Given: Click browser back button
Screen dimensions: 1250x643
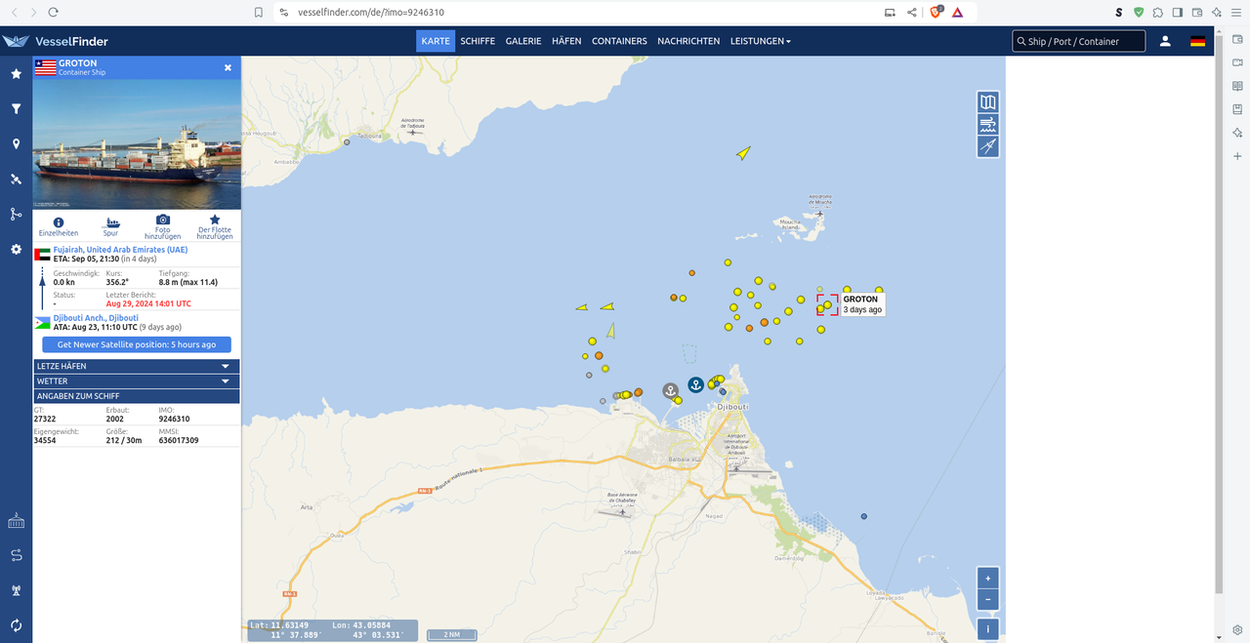Looking at the screenshot, I should [x=15, y=12].
